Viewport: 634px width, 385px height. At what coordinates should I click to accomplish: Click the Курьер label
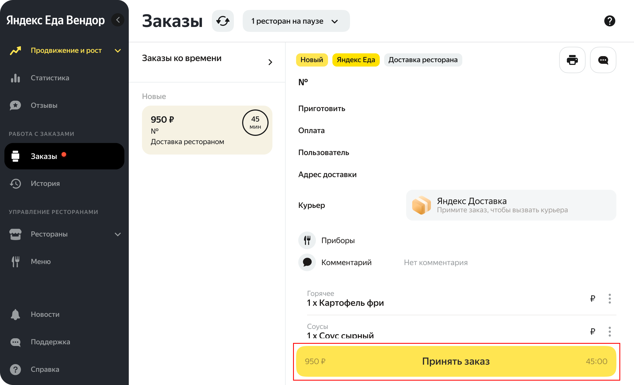point(311,205)
